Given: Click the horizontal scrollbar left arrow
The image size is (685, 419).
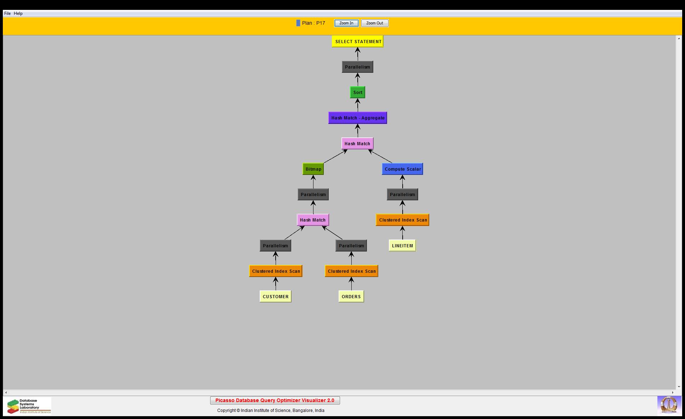Looking at the screenshot, I should pyautogui.click(x=6, y=393).
